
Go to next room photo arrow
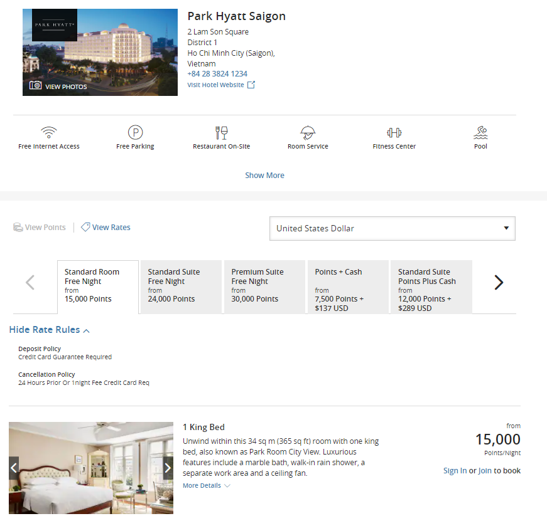(168, 468)
